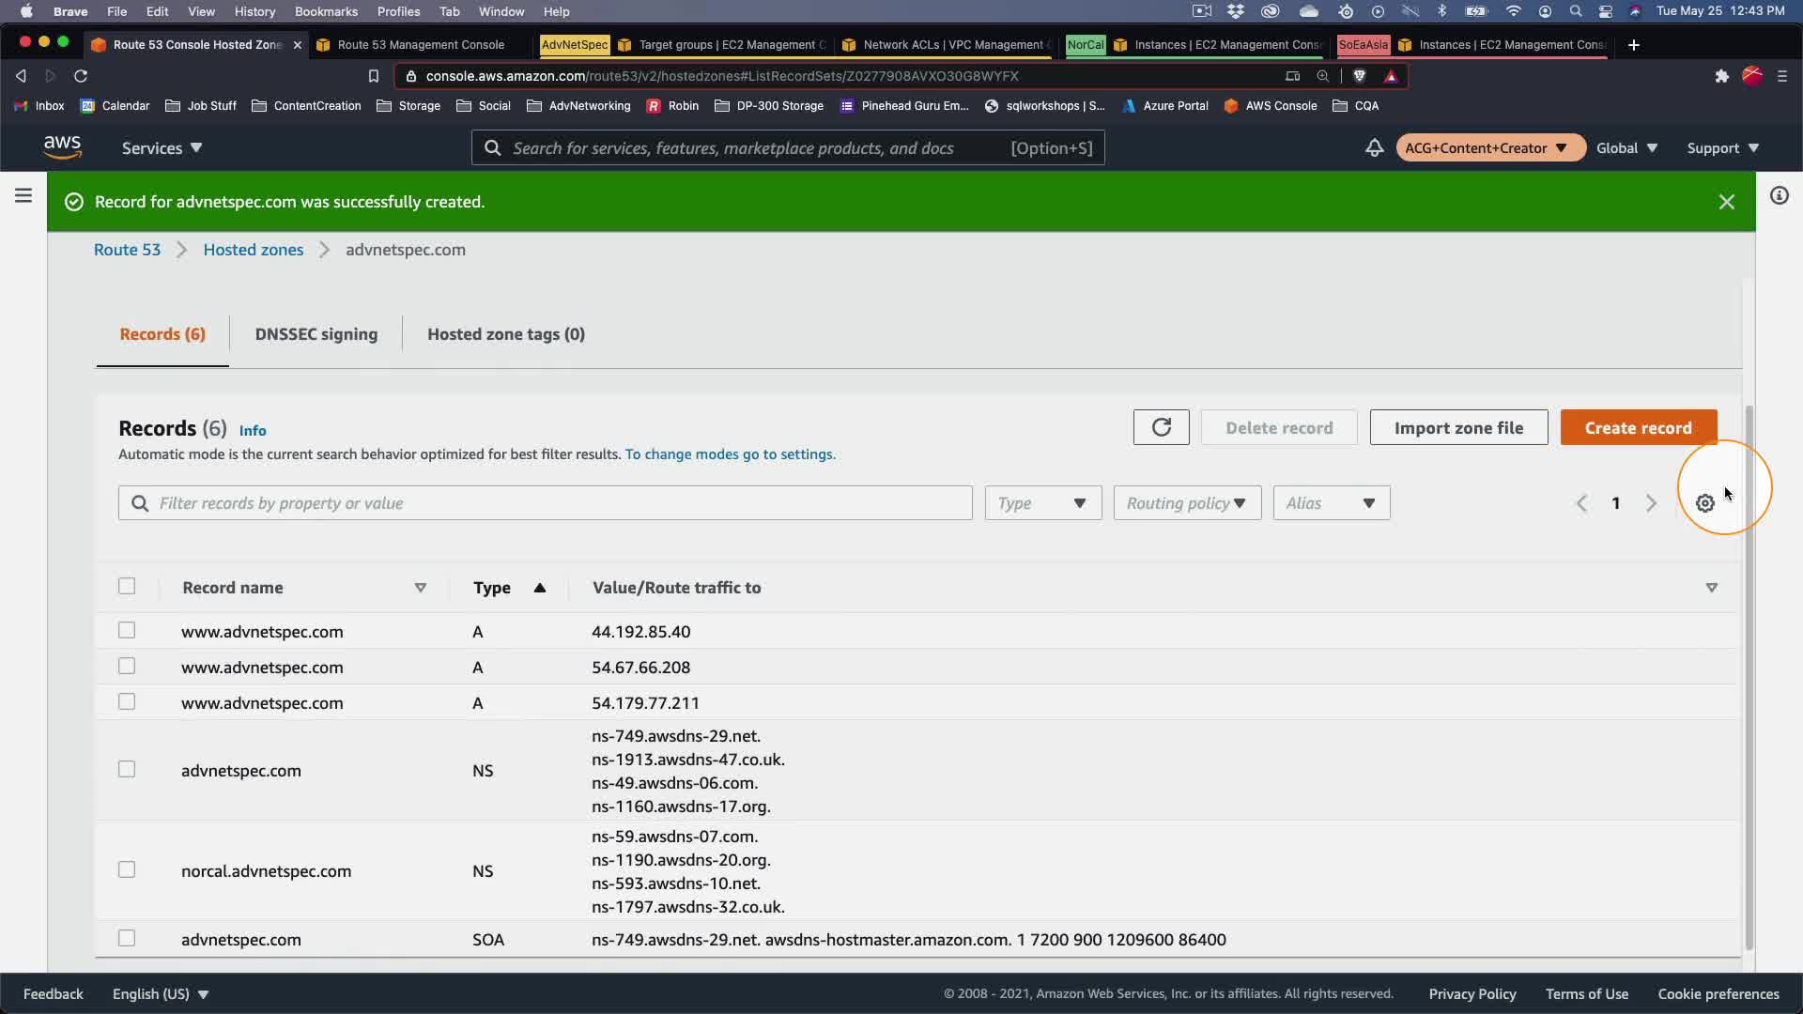1803x1014 pixels.
Task: Open the info panel icon at right
Action: pos(1779,195)
